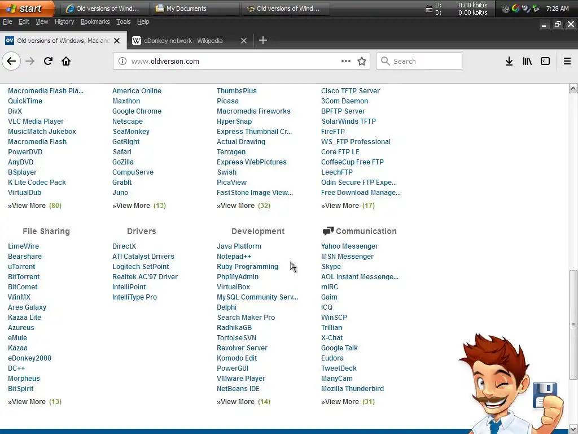Click the forward navigation arrow
This screenshot has height=434, width=578.
30,61
